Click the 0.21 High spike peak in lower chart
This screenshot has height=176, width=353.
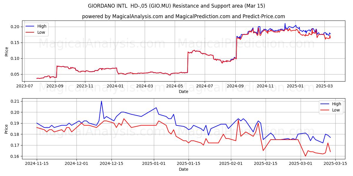[x=101, y=101]
